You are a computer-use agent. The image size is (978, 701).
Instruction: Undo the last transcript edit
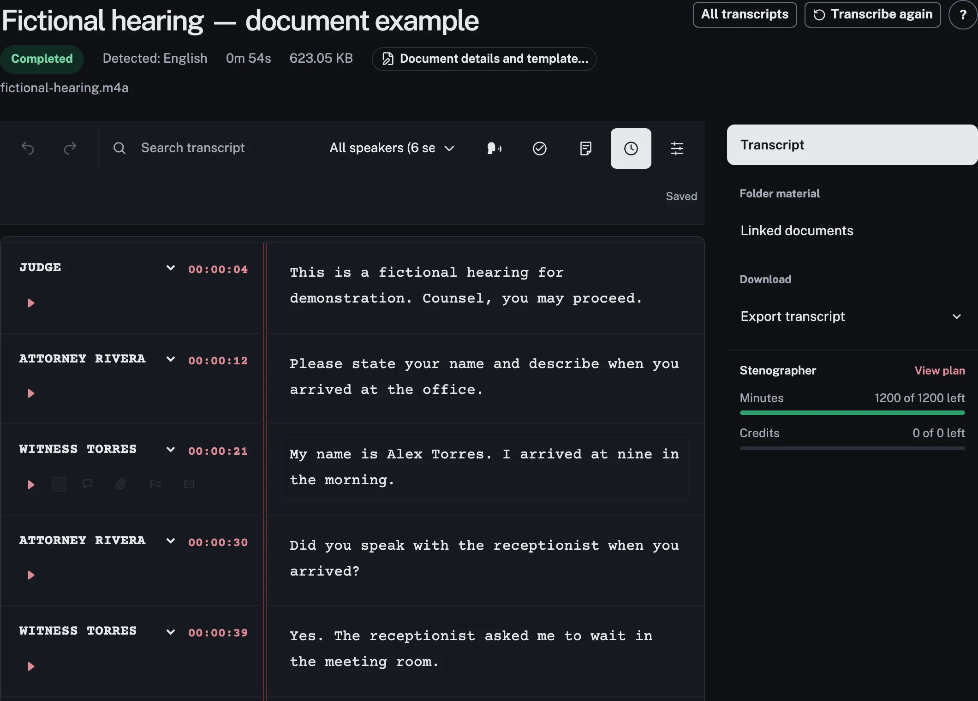(x=28, y=148)
